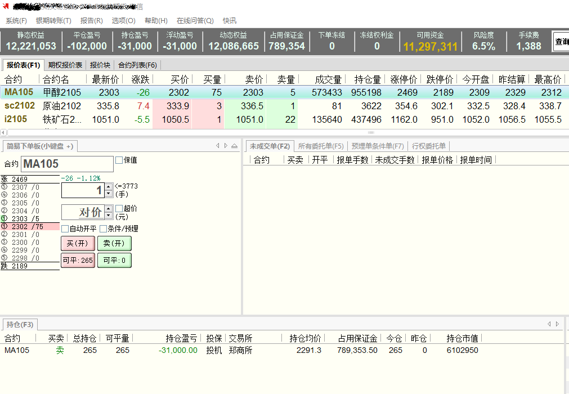
Task: Click the 可平:265 close button
Action: 78,261
